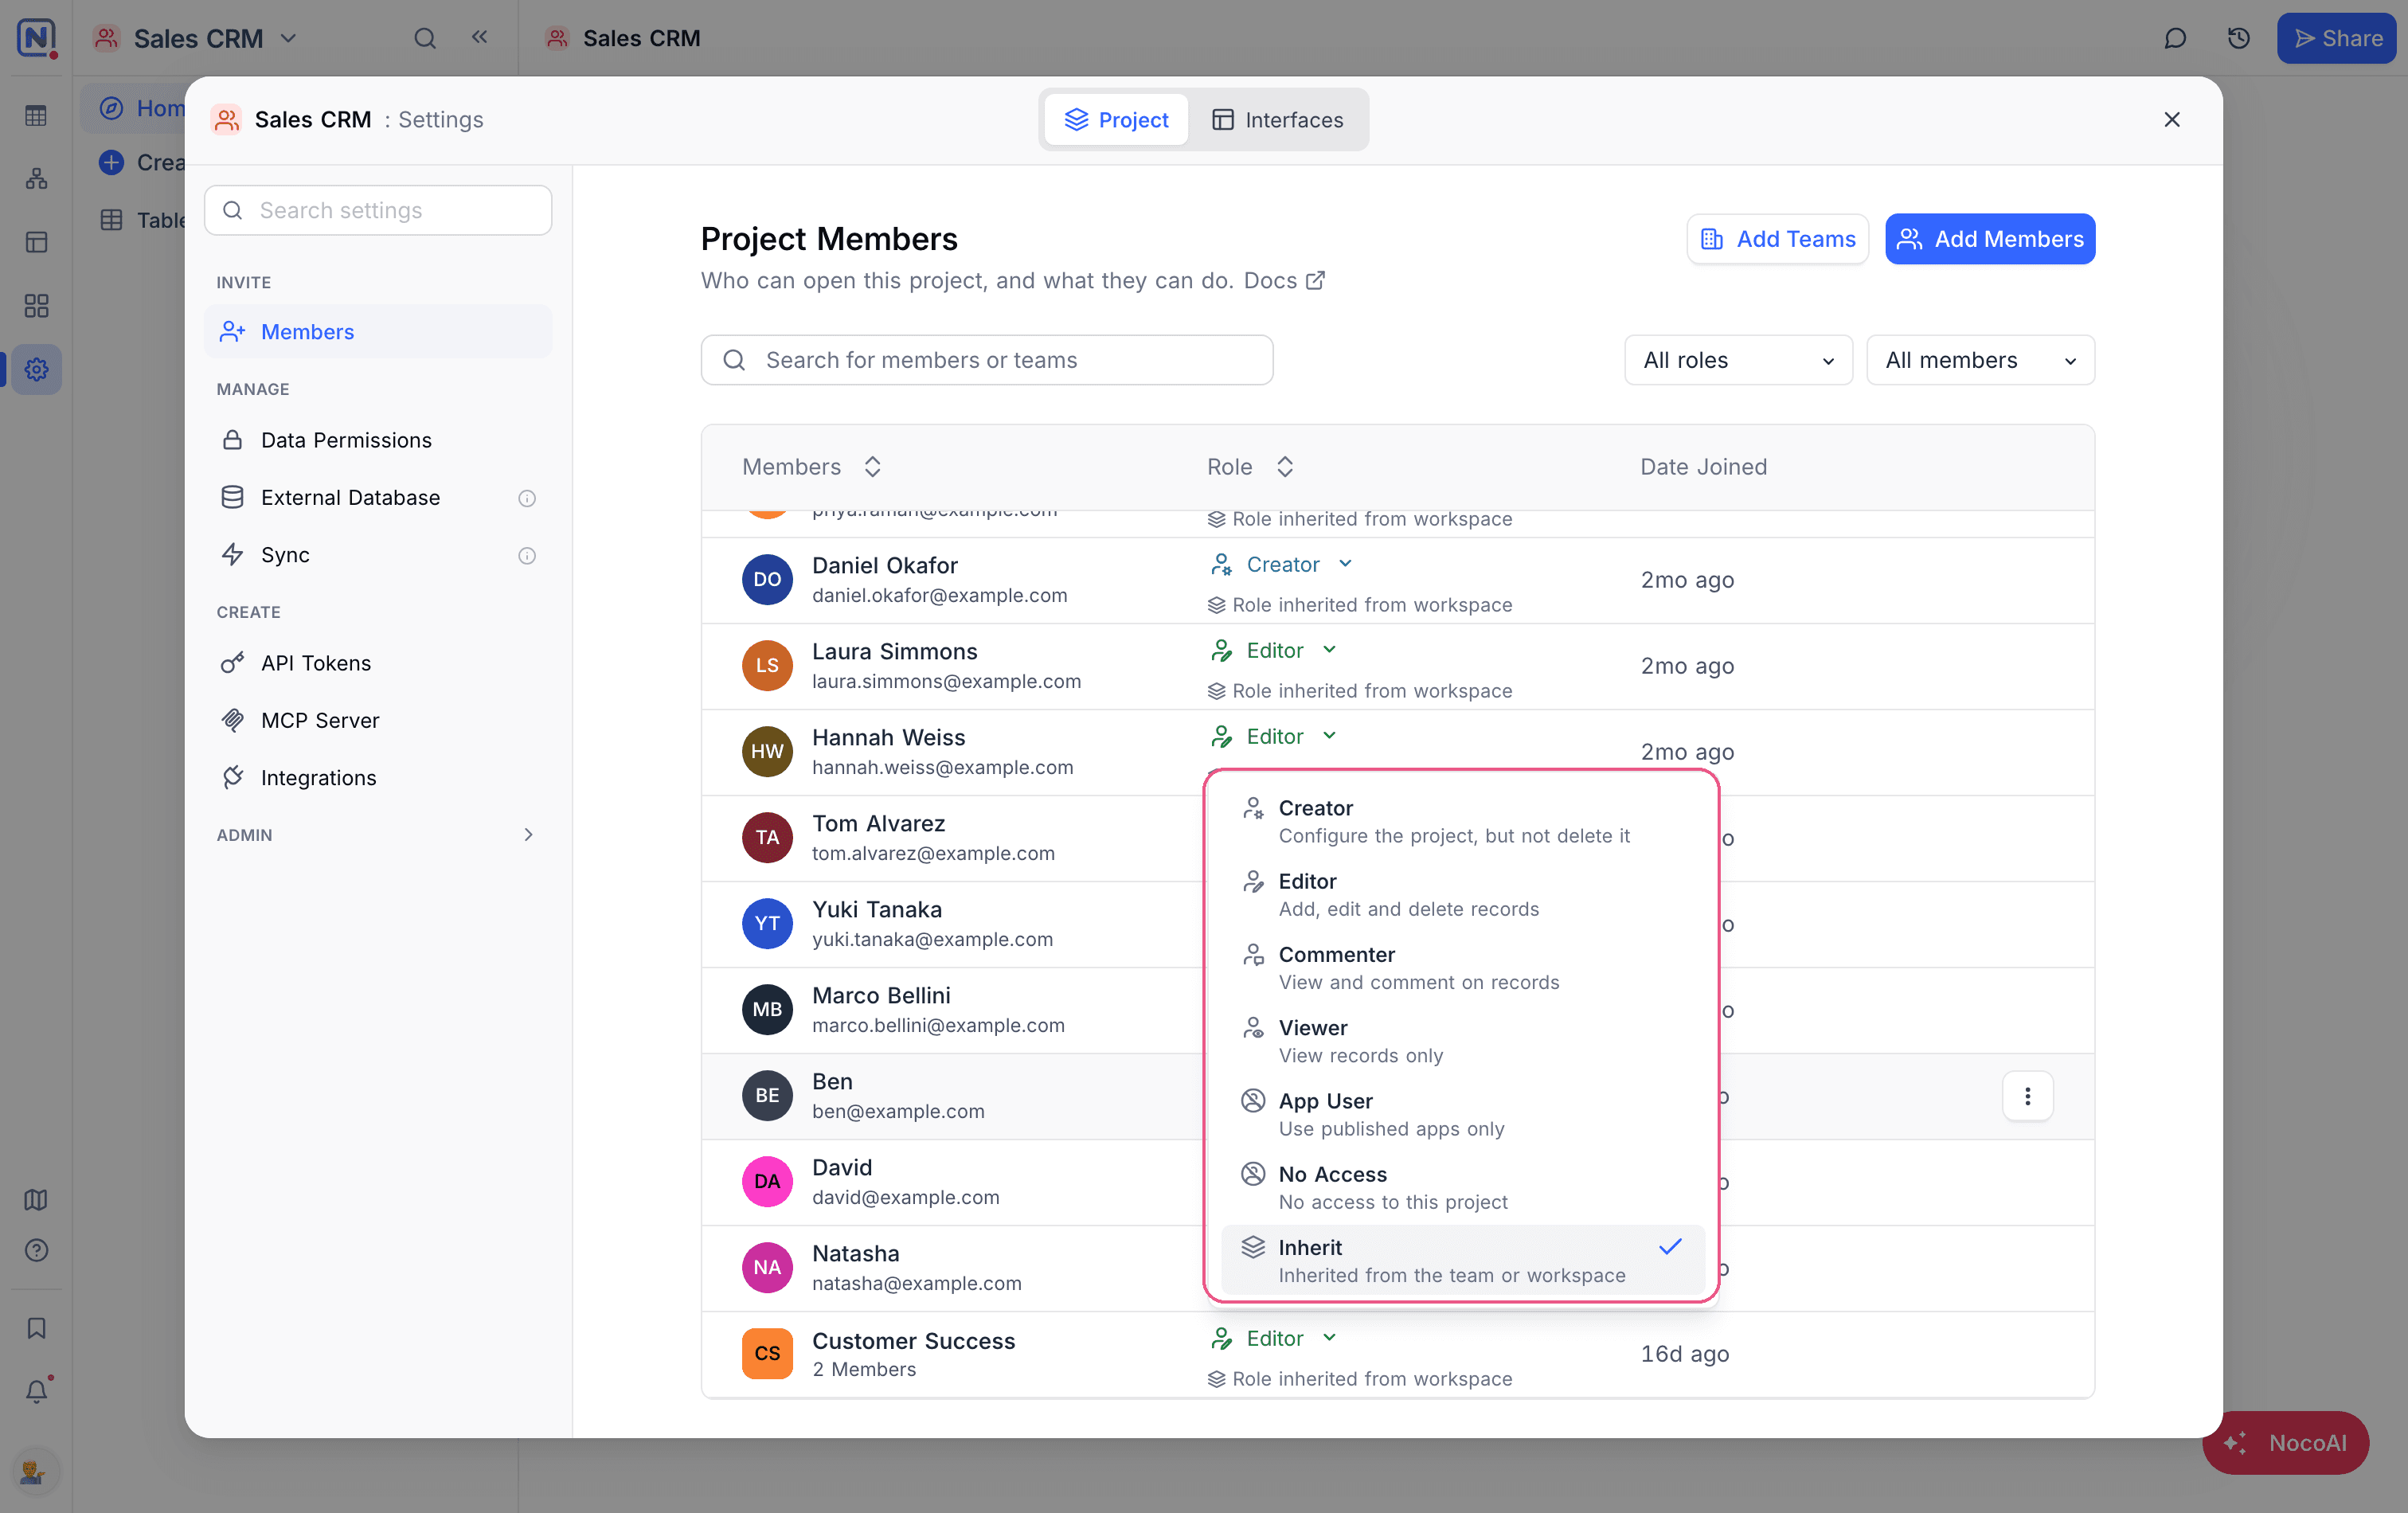Open Data Permissions settings
Image resolution: width=2408 pixels, height=1513 pixels.
378,440
